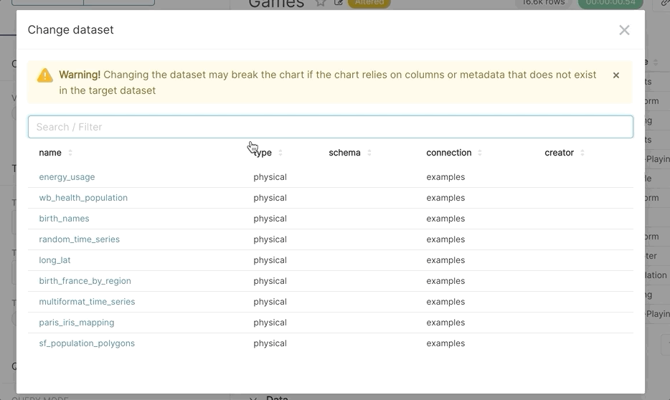The height and width of the screenshot is (400, 670).
Task: Click type cell of paris_iris_mapping row
Action: pyautogui.click(x=270, y=323)
